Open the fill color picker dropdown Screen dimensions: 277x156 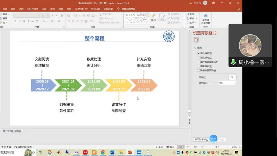click(232, 77)
